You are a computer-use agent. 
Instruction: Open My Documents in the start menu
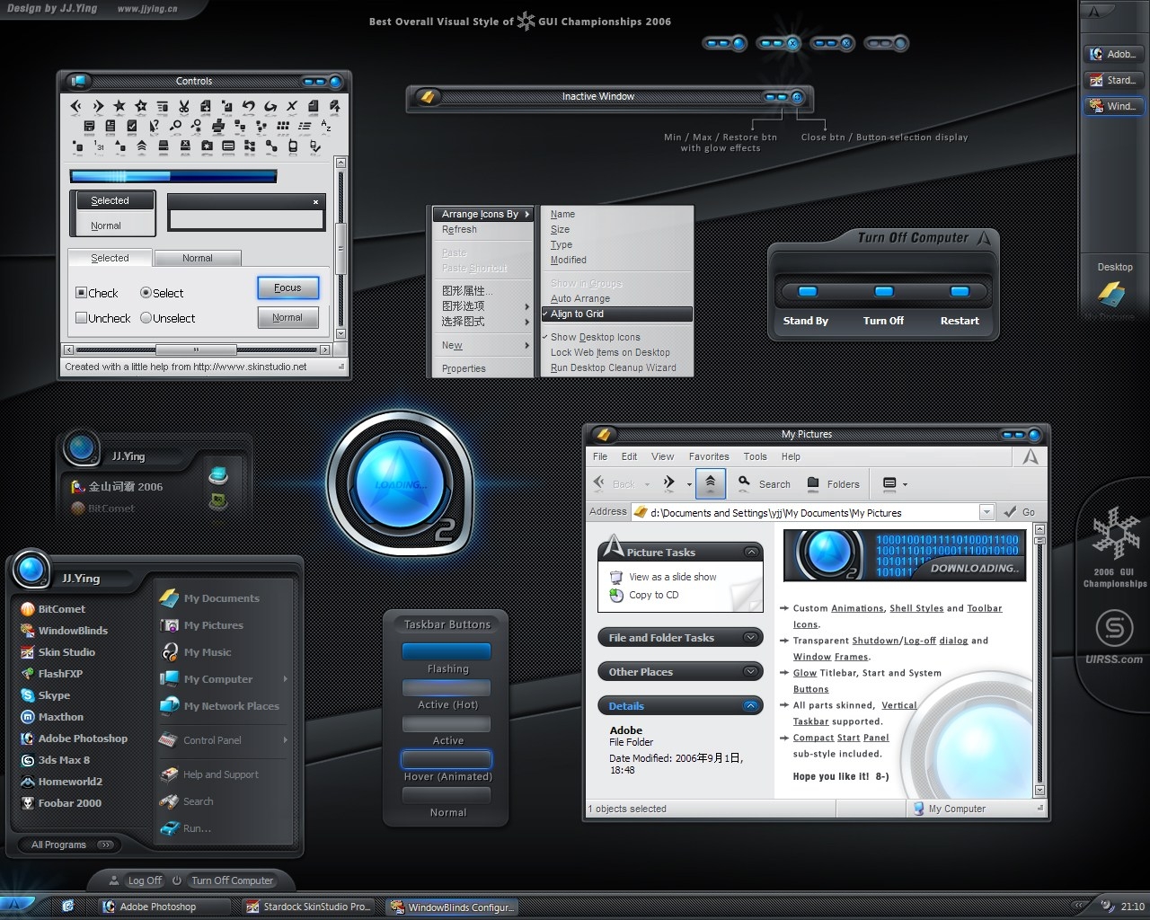[209, 598]
